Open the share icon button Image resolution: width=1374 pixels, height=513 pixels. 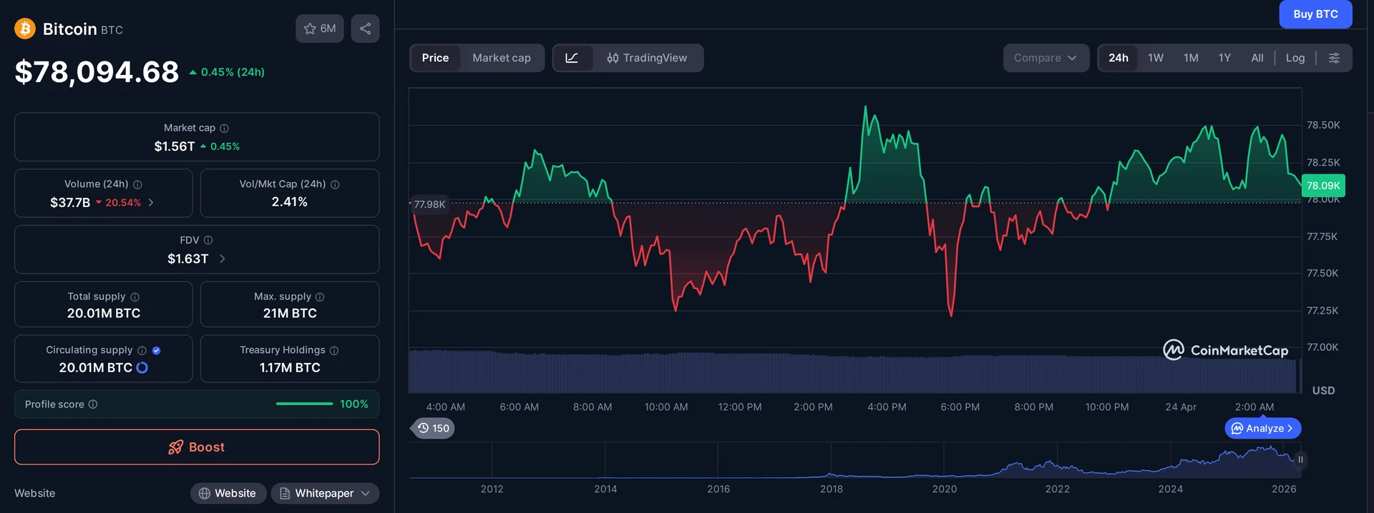(x=365, y=29)
